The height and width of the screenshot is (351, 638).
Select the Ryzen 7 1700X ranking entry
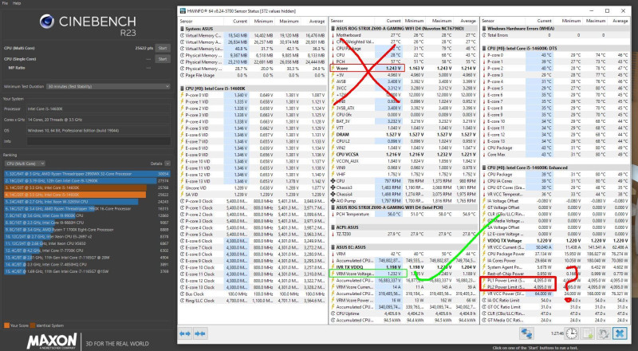[87, 230]
